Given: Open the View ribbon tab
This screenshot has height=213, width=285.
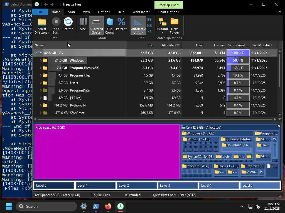Looking at the screenshot, I should 86,12.
